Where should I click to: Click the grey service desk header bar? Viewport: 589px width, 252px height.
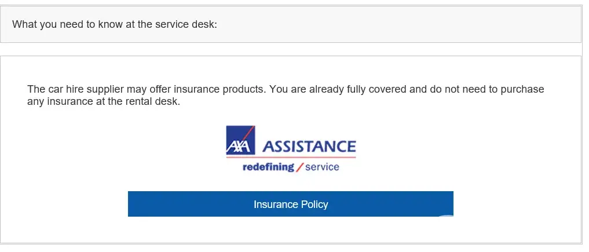point(405,24)
